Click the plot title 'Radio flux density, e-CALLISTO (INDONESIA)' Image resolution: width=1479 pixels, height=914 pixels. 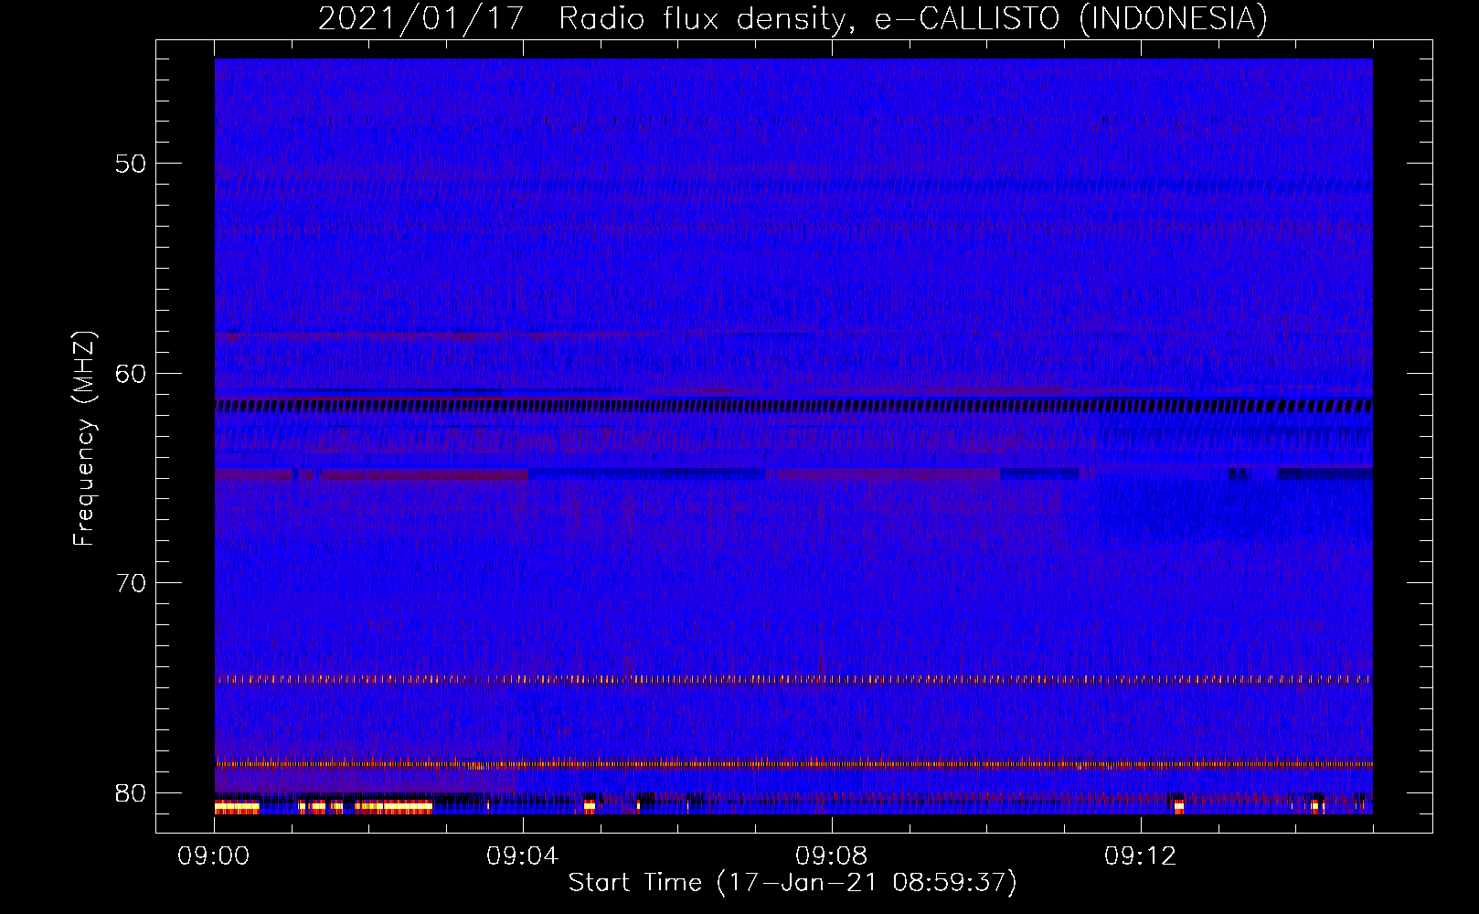912,18
